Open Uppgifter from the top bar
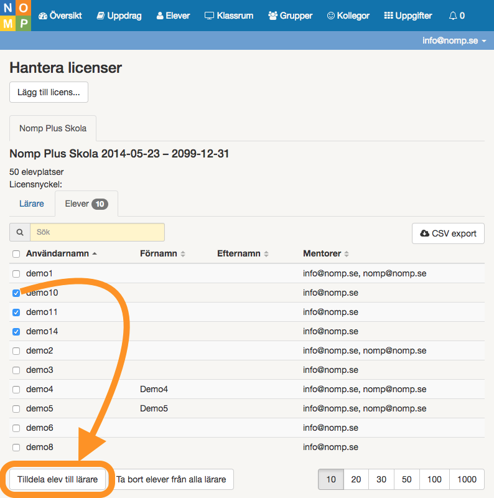This screenshot has height=498, width=494. [x=408, y=16]
